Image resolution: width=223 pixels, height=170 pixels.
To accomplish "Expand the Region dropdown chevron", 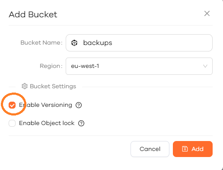I will [x=205, y=66].
